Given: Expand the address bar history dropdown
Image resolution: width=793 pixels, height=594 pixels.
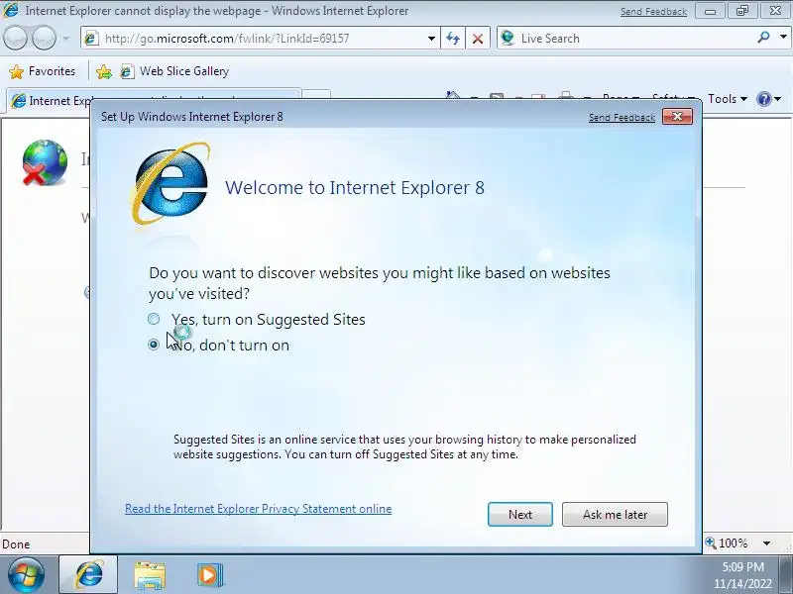Looking at the screenshot, I should coord(431,39).
